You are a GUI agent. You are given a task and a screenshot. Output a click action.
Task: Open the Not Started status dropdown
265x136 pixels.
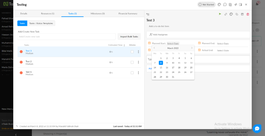coord(206,4)
